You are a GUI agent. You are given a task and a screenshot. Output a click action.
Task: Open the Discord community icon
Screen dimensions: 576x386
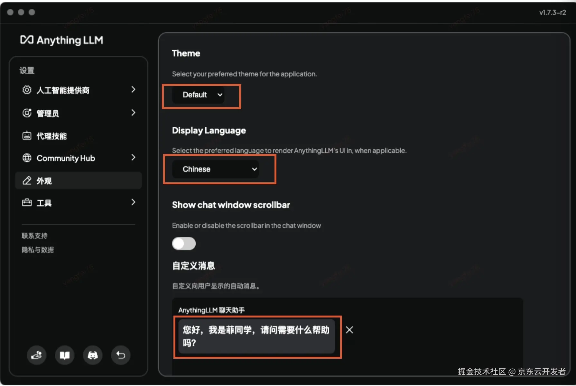pyautogui.click(x=93, y=355)
